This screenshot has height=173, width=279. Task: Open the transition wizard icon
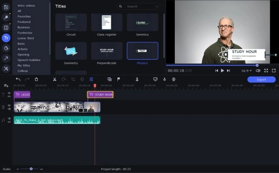click(110, 79)
